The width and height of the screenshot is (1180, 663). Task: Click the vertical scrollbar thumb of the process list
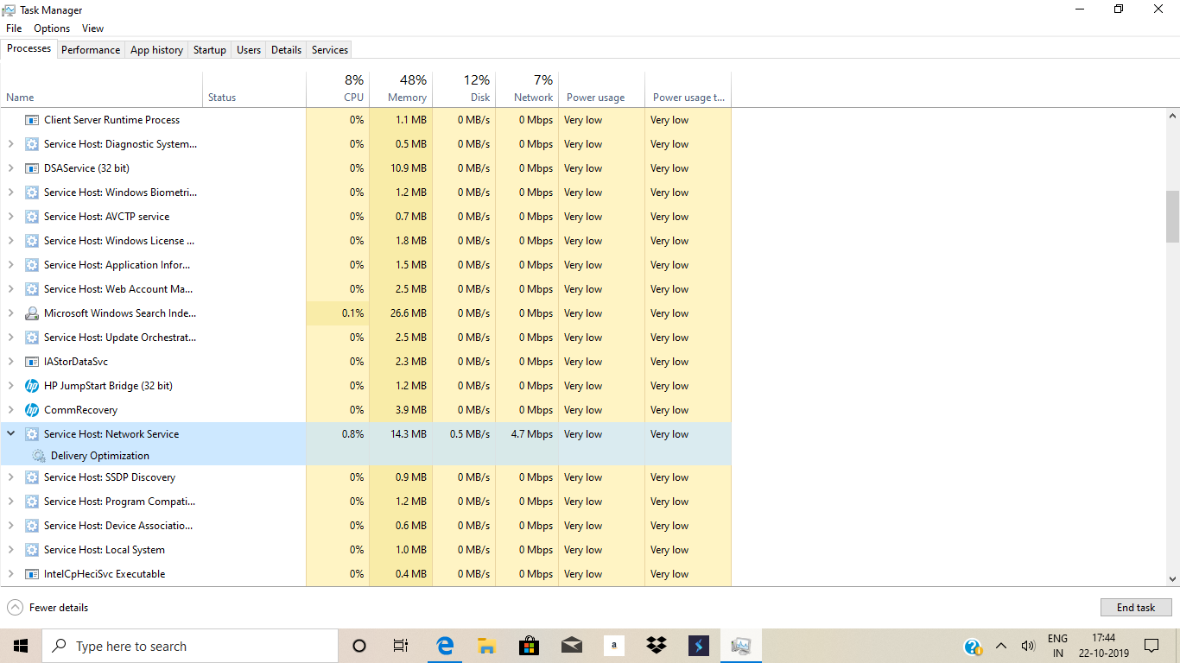tap(1172, 217)
